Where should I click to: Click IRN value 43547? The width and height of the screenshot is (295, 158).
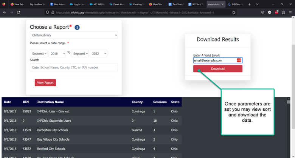click(x=27, y=139)
